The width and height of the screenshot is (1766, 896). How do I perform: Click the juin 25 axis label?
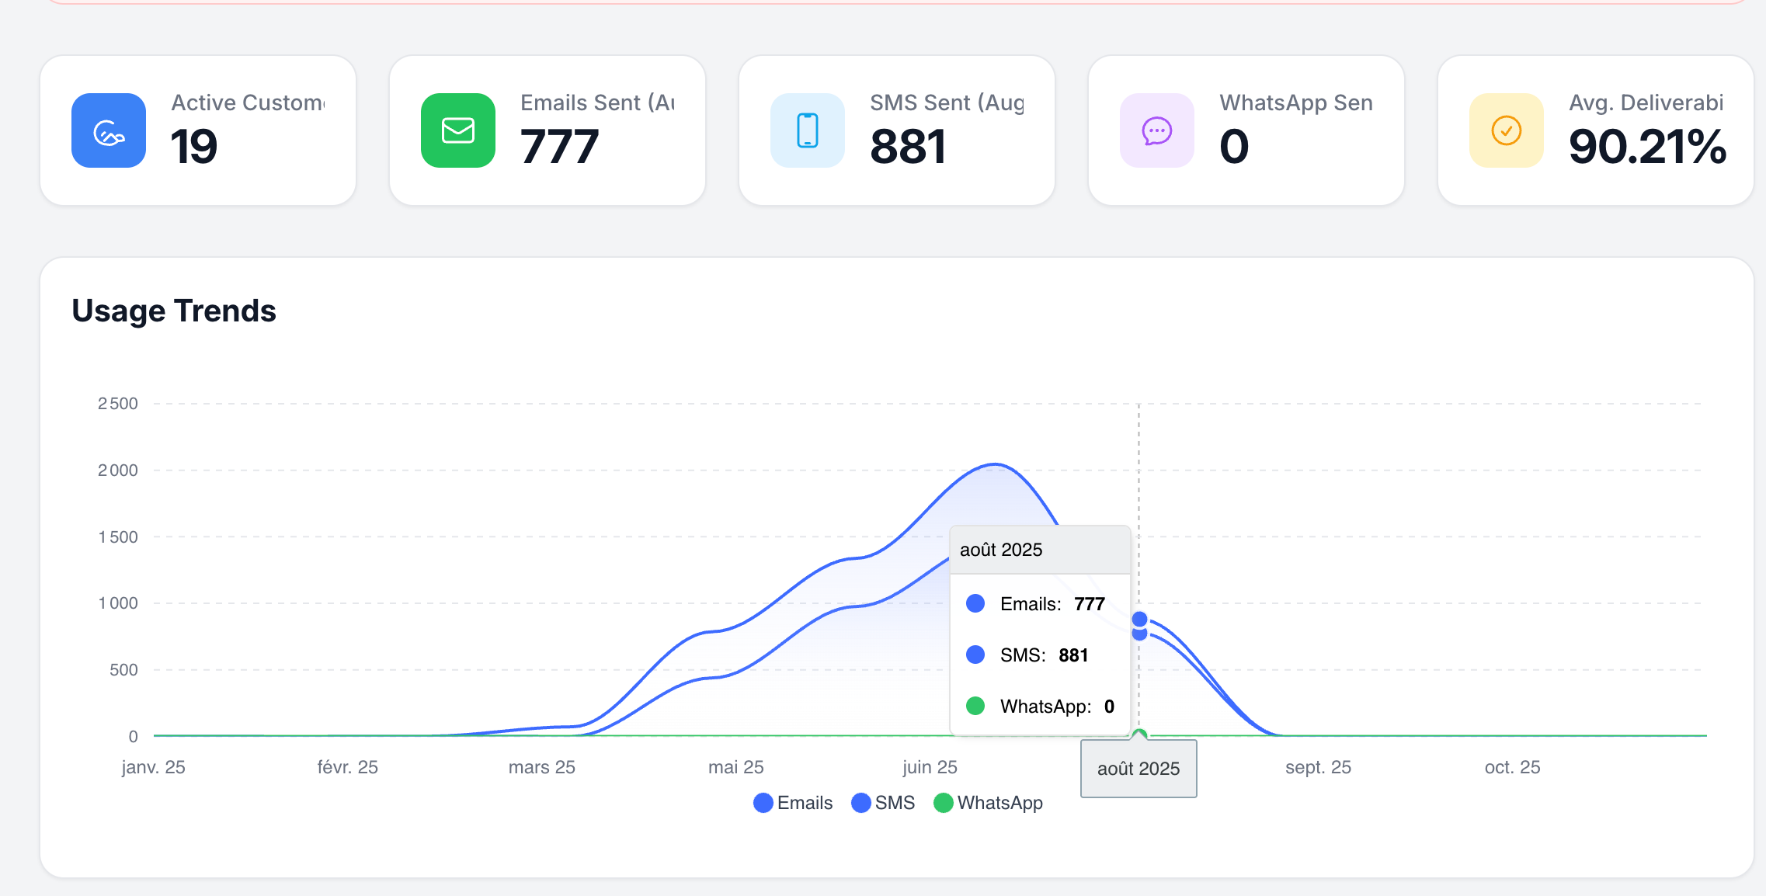(930, 767)
